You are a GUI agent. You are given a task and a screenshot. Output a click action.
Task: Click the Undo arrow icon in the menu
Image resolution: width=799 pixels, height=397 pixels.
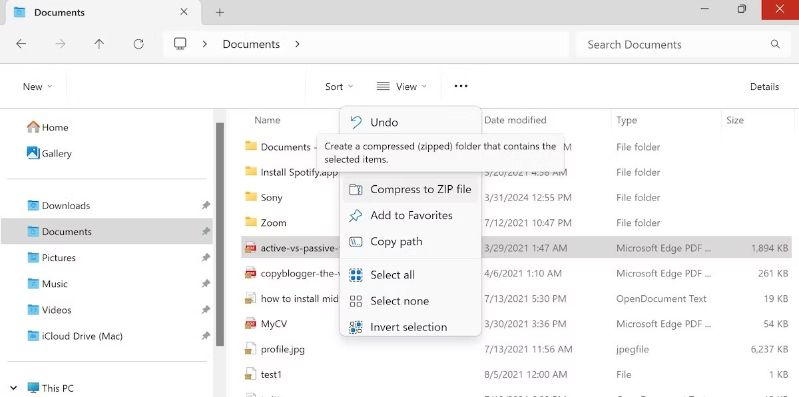point(356,122)
